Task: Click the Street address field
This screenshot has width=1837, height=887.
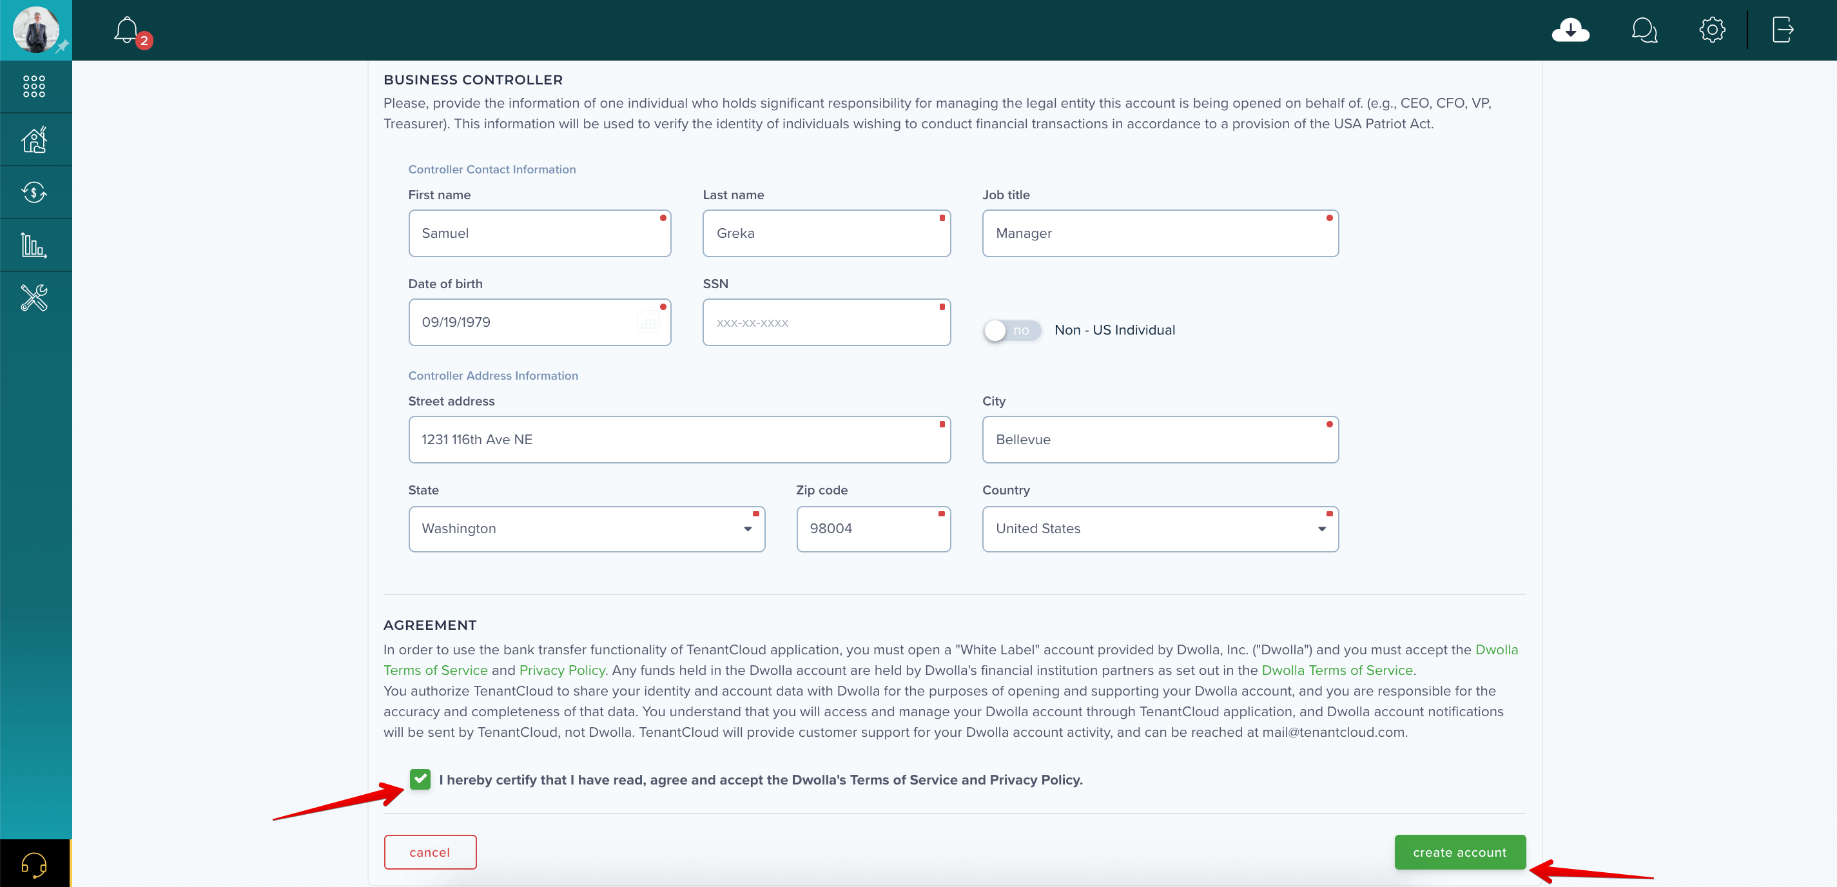Action: tap(679, 439)
